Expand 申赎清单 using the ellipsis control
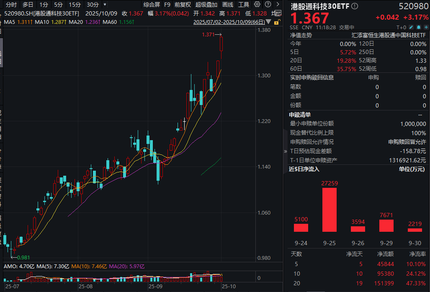The height and width of the screenshot is (292, 430). [x=421, y=114]
